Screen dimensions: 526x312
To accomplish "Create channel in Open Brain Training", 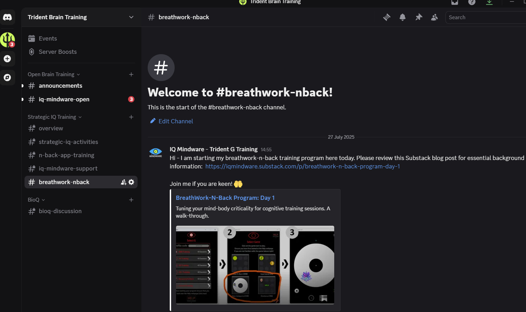I will click(x=131, y=74).
